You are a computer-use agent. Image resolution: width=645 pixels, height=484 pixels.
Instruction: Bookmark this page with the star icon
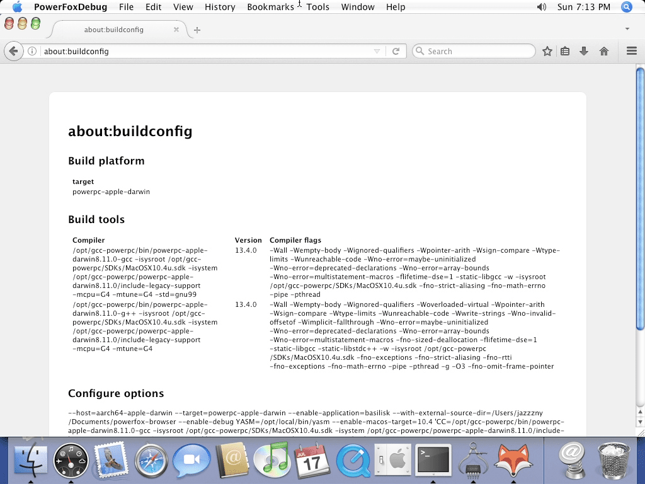tap(547, 51)
